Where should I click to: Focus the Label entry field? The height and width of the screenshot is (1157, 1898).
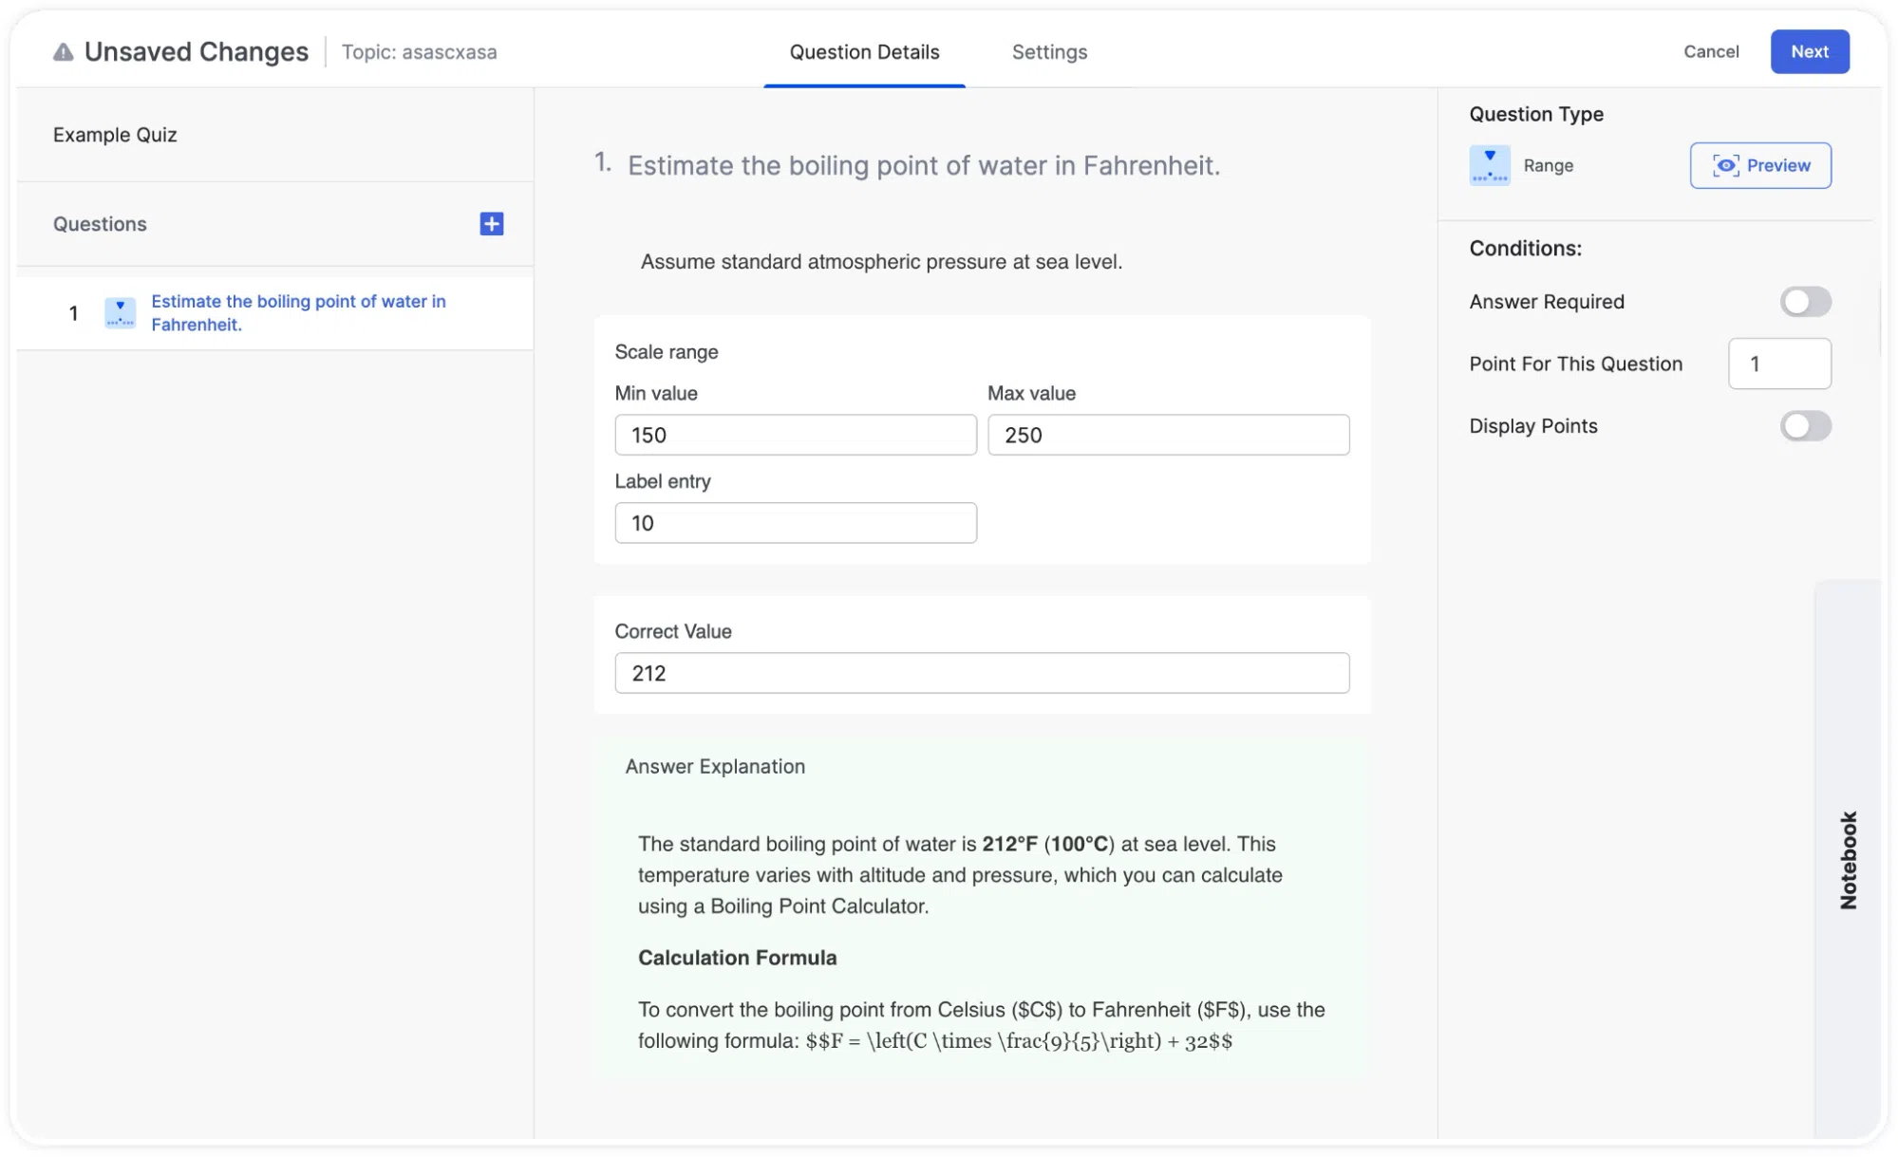(x=796, y=523)
